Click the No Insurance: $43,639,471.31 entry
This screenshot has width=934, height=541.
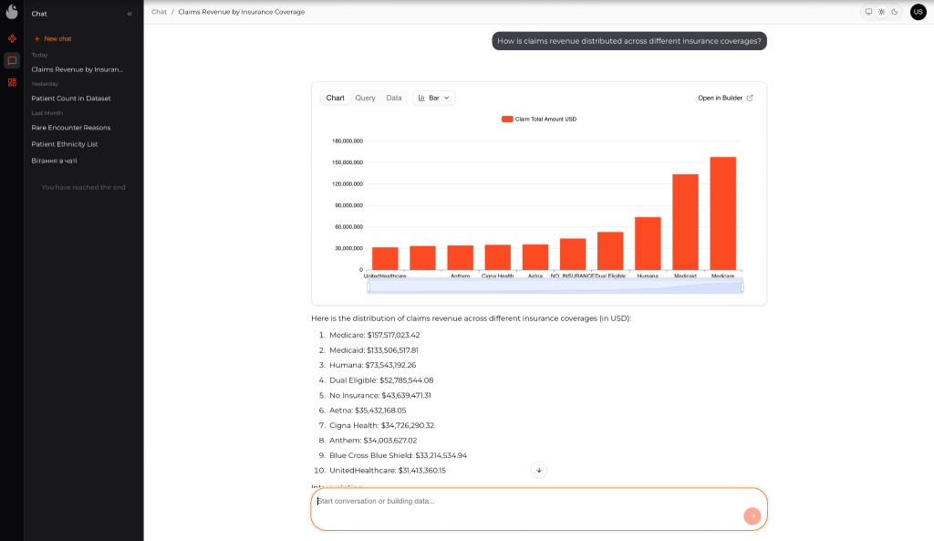380,396
